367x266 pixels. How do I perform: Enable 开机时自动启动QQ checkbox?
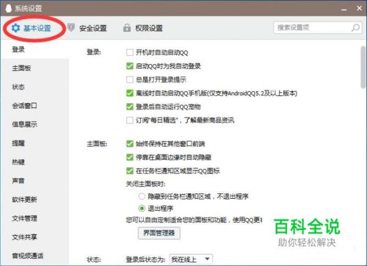tap(130, 53)
